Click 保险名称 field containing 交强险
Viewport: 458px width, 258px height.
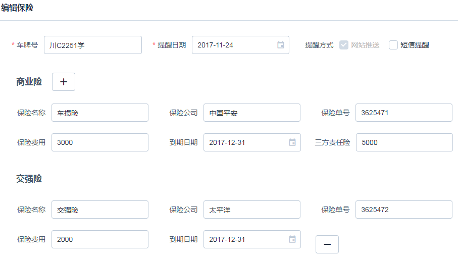click(99, 210)
